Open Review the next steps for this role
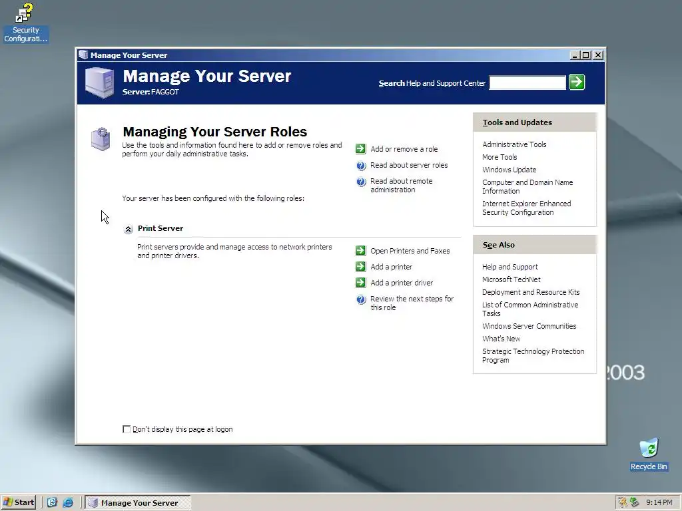Image resolution: width=682 pixels, height=511 pixels. coord(412,303)
